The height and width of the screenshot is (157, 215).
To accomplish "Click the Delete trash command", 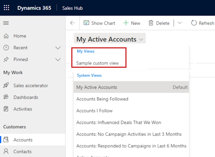I will [159, 23].
